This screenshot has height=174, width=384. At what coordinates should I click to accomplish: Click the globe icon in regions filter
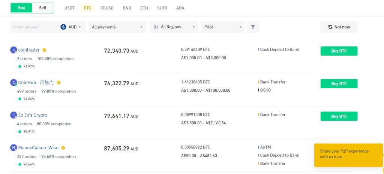pos(156,27)
